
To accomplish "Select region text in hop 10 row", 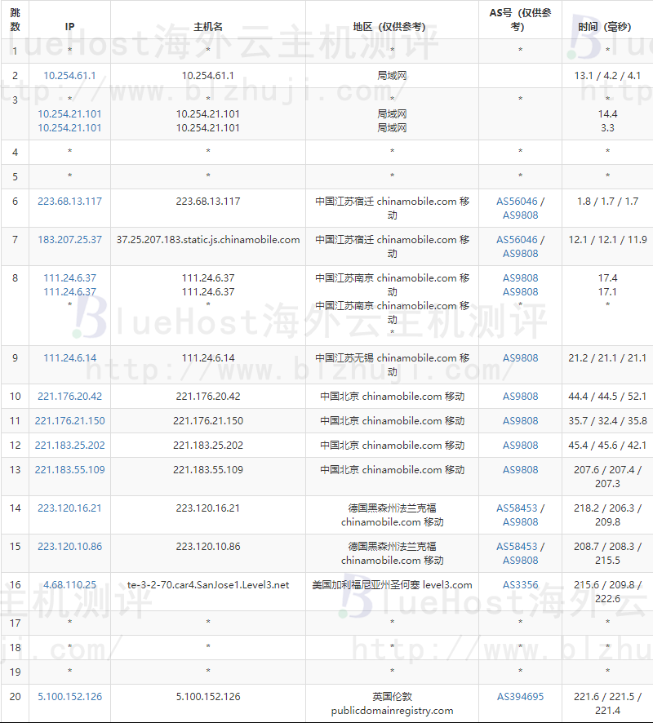I will click(x=392, y=396).
